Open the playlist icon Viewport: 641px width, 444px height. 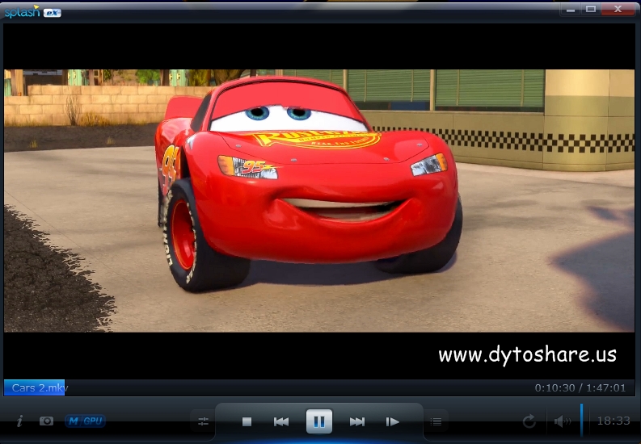click(x=436, y=421)
